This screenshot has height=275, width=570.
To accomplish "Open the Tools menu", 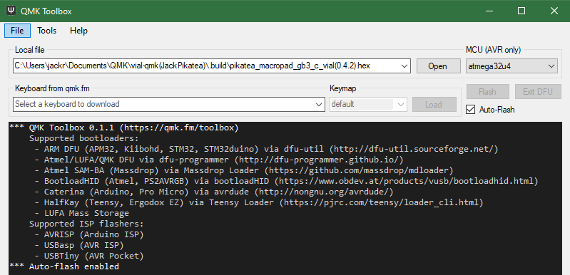I will (46, 31).
